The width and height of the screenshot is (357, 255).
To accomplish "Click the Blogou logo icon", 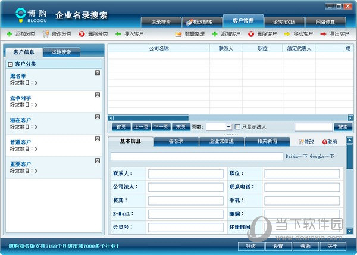I will pos(20,15).
